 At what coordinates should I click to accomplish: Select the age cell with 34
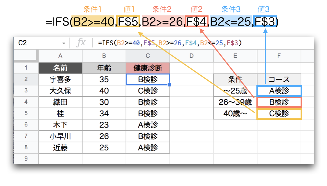click(104, 113)
